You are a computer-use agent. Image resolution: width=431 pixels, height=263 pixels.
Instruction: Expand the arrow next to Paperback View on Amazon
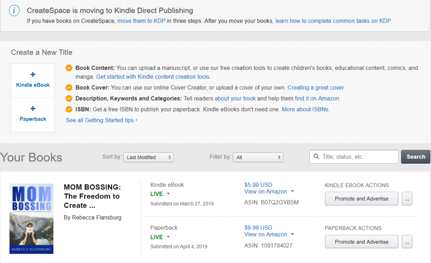pyautogui.click(x=293, y=234)
